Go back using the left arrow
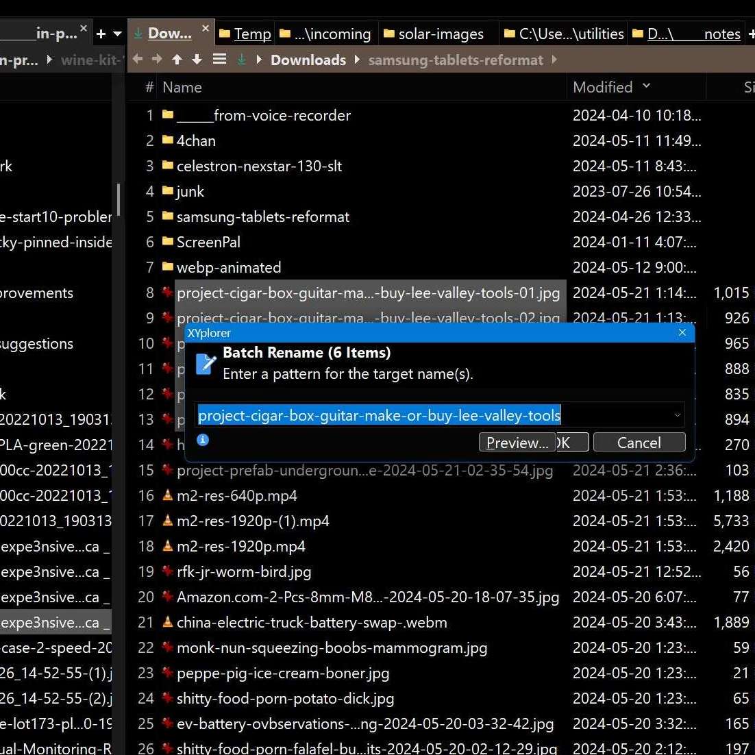The height and width of the screenshot is (755, 755). (138, 60)
